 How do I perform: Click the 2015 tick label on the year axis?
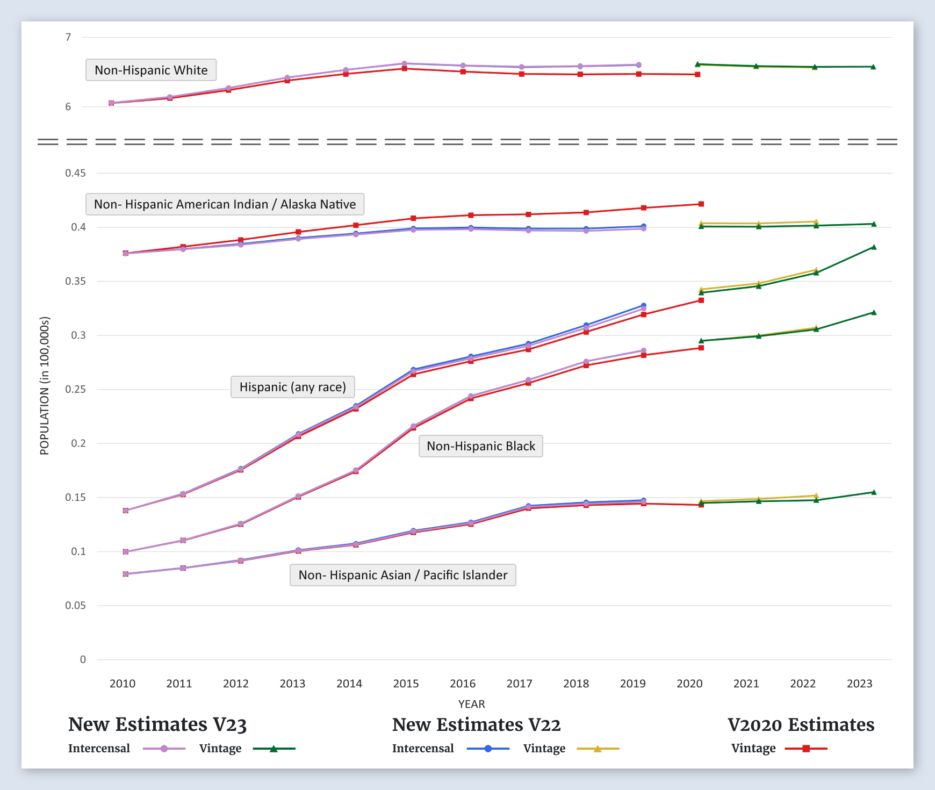406,684
